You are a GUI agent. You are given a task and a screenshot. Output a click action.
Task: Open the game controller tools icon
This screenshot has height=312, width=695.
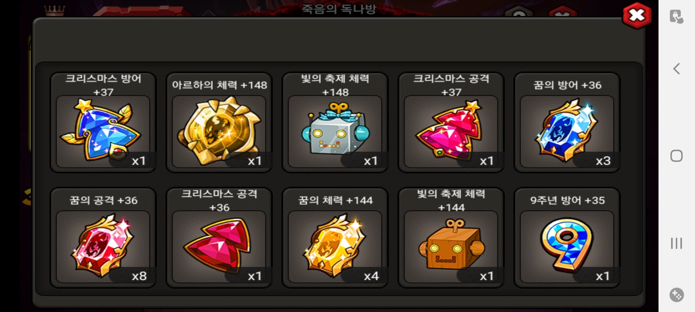[676, 295]
